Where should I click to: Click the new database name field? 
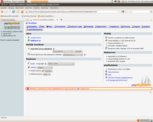pos(41,52)
